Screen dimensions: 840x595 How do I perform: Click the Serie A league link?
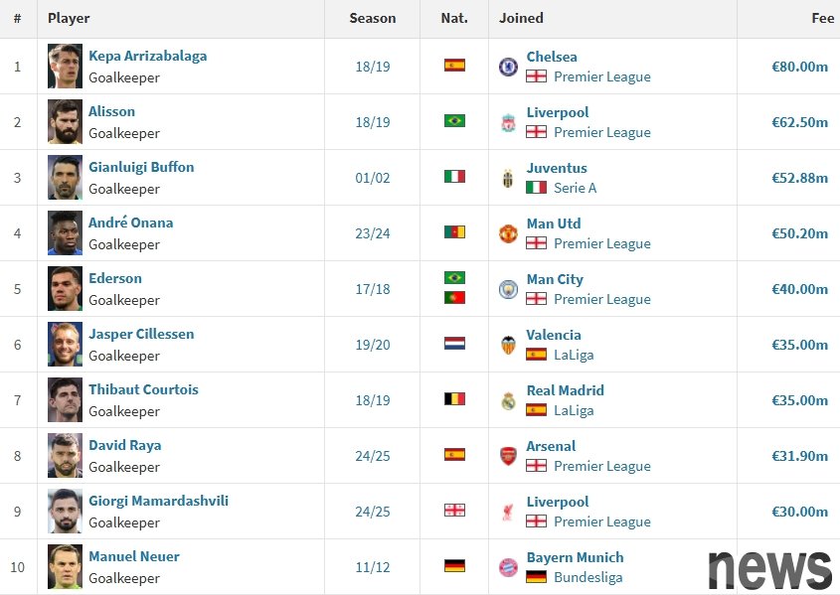(x=575, y=188)
